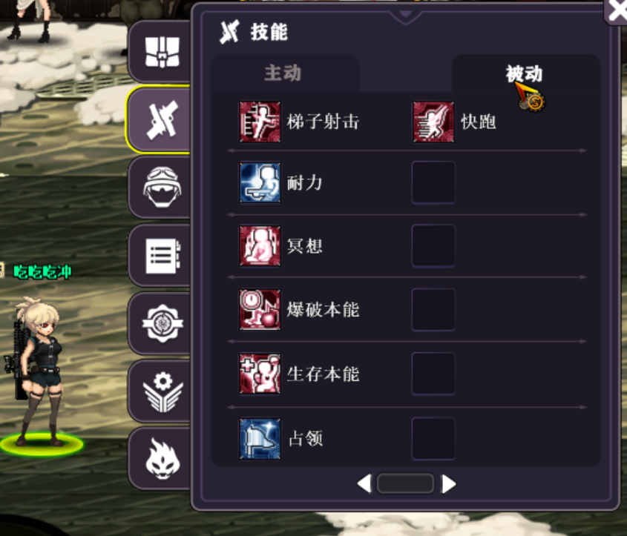Open the flaming skull sidebar icon
Image resolution: width=627 pixels, height=536 pixels.
point(162,457)
